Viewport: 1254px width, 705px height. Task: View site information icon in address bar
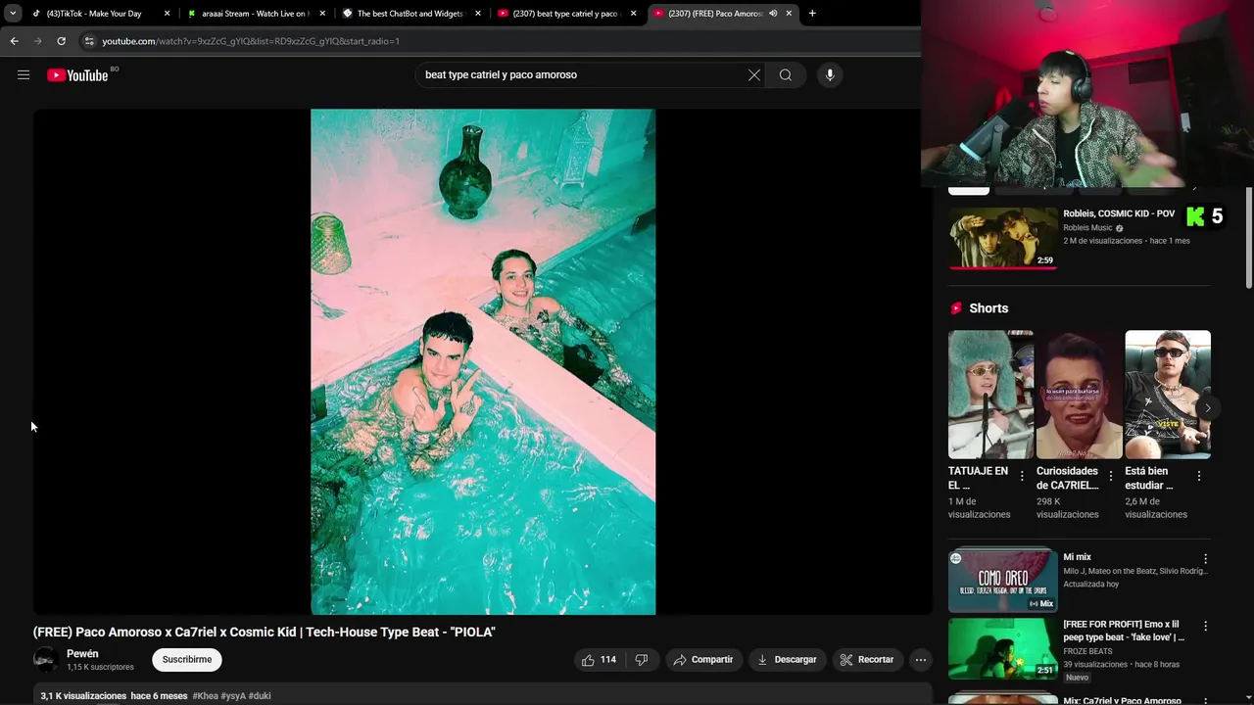pyautogui.click(x=89, y=41)
